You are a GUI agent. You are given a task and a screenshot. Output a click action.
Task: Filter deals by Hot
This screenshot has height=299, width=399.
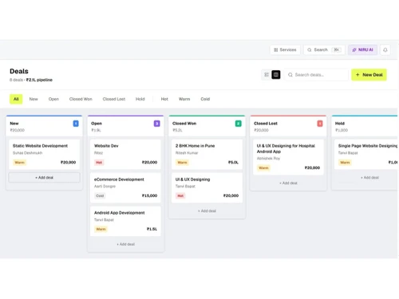click(x=164, y=99)
